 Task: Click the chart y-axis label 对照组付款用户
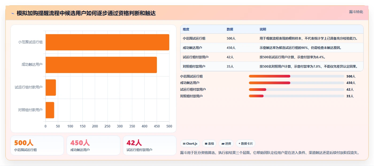(30, 110)
